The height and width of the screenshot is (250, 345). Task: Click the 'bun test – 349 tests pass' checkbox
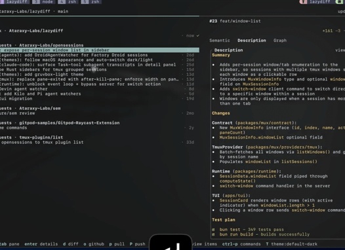pos(213,230)
